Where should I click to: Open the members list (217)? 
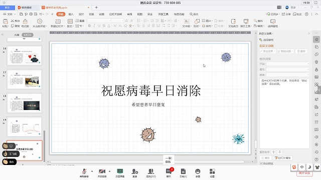pos(151,172)
